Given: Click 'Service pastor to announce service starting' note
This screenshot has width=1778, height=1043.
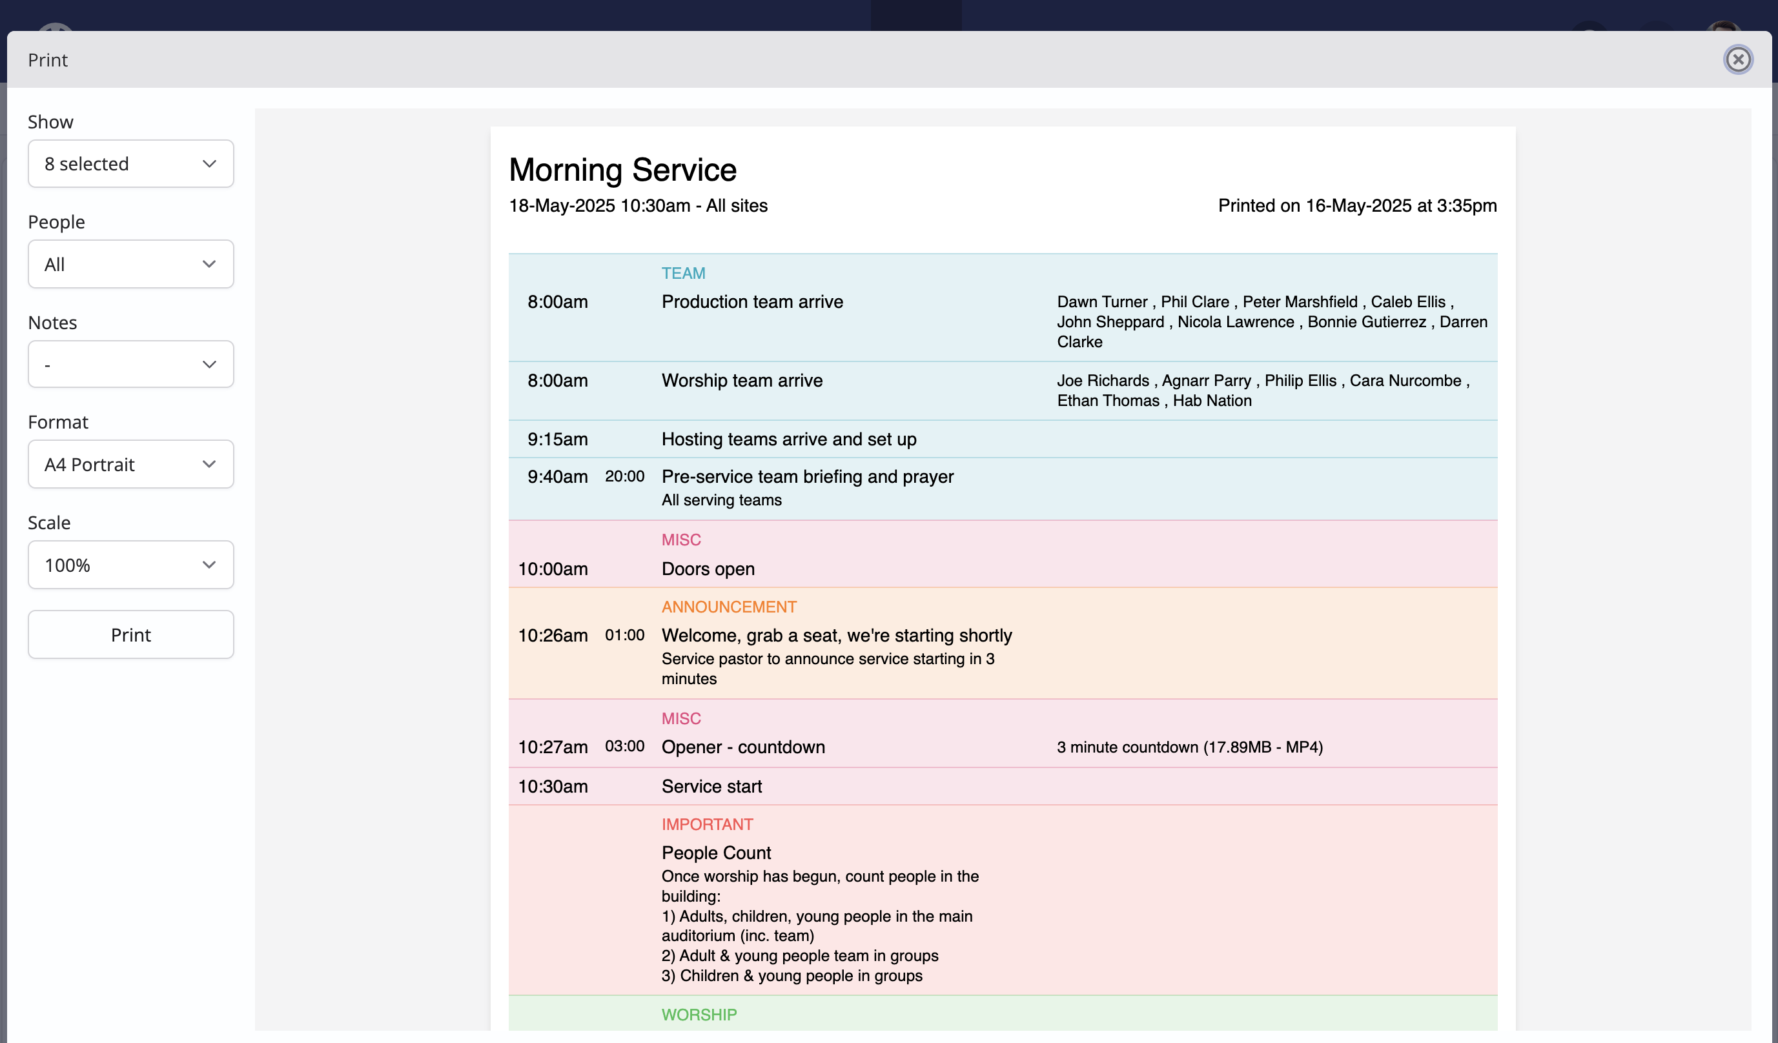Looking at the screenshot, I should tap(828, 669).
